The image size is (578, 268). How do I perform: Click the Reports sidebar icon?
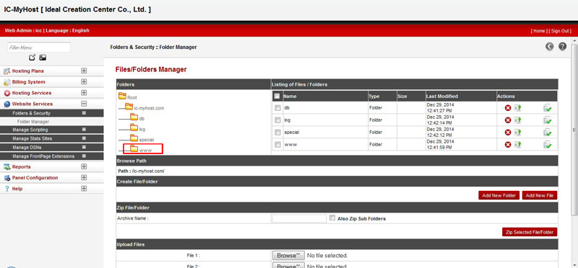pos(7,167)
